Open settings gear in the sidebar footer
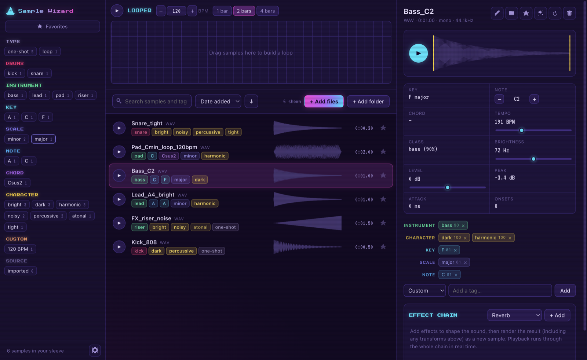The width and height of the screenshot is (587, 360). (x=95, y=350)
